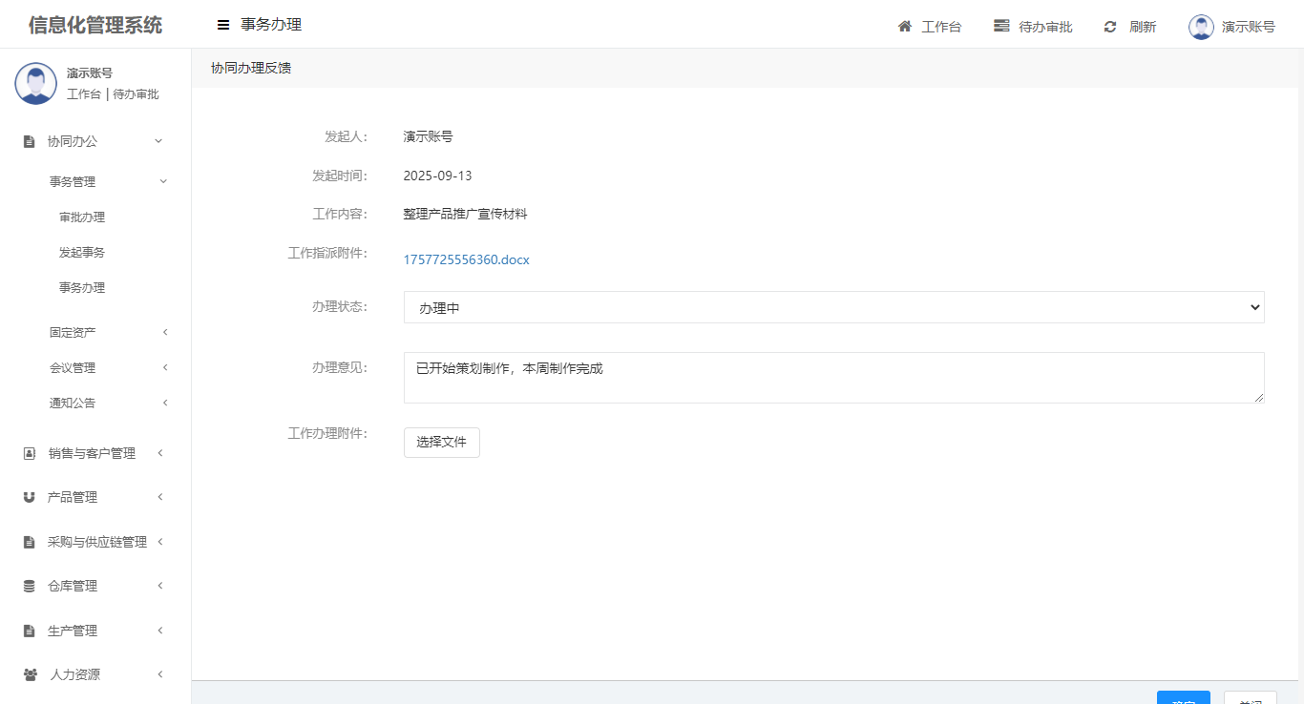
Task: Click the user avatar in top-right header
Action: pyautogui.click(x=1201, y=27)
